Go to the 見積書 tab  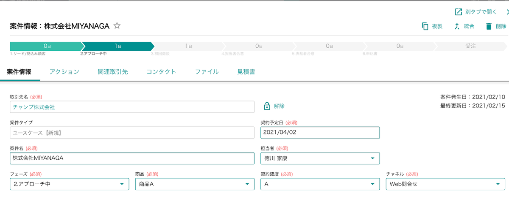pyautogui.click(x=246, y=72)
